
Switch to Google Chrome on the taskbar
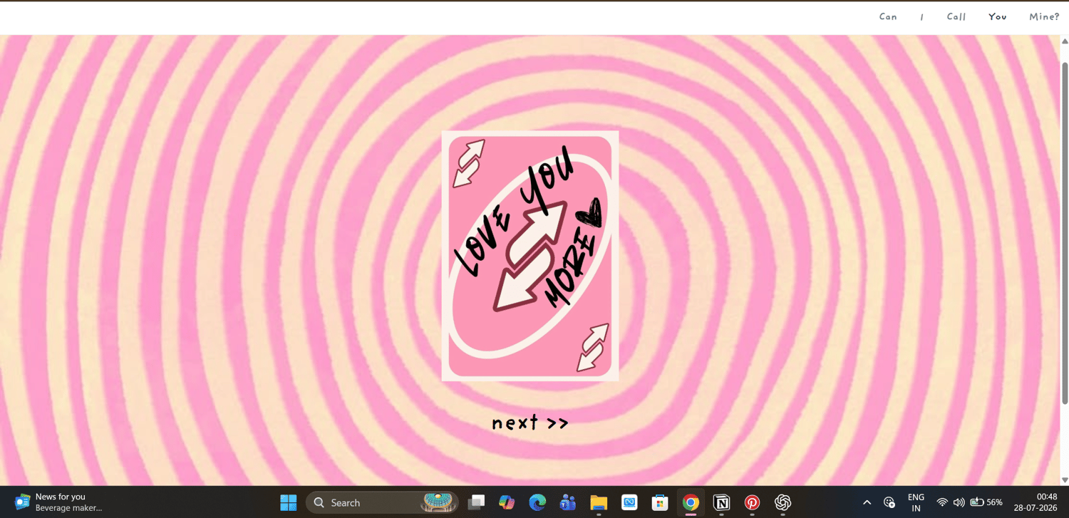click(691, 502)
